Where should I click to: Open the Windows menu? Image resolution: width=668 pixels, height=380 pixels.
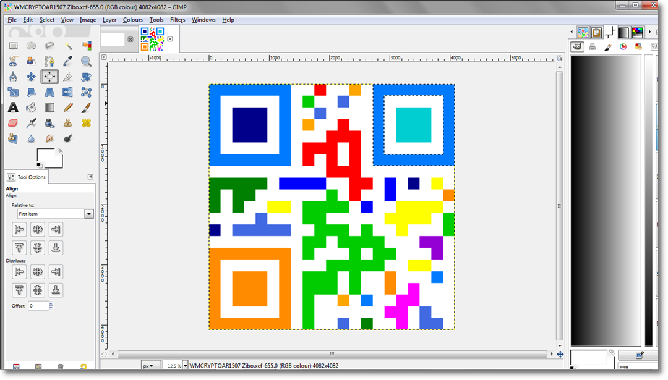click(203, 20)
